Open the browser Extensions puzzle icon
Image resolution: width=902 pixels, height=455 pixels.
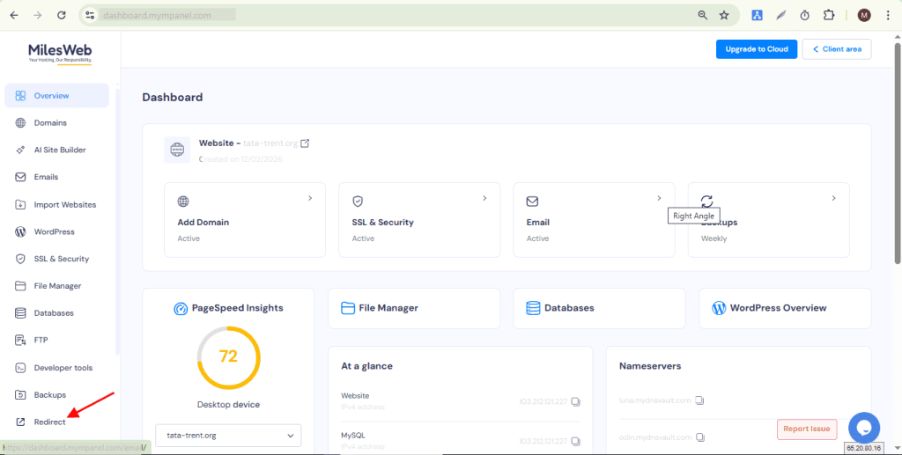[x=829, y=15]
